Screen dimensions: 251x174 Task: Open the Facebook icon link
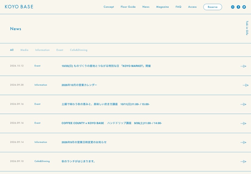238,7
